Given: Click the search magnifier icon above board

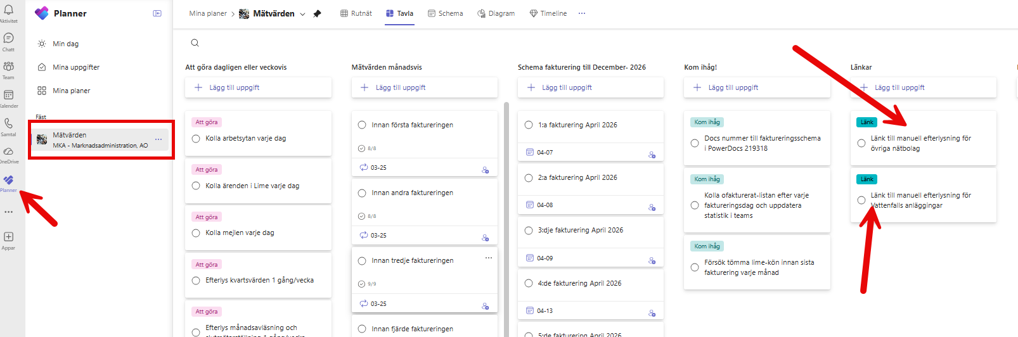Looking at the screenshot, I should click(195, 43).
